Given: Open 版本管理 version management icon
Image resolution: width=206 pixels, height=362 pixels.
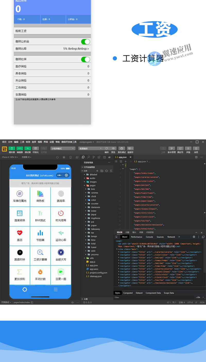Looking at the screenshot, I should [171, 148].
